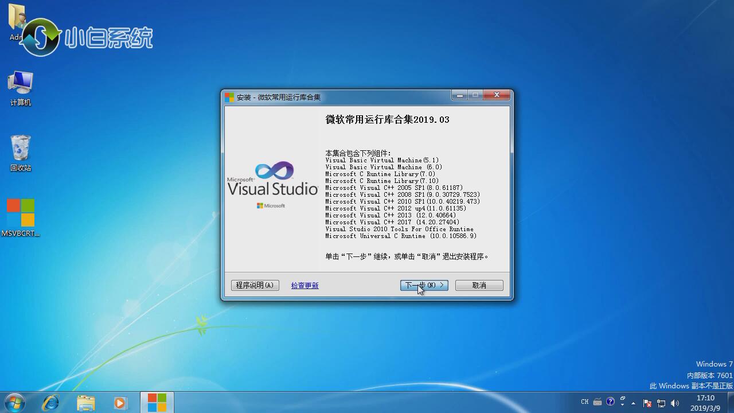The height and width of the screenshot is (413, 734).
Task: Close the installer window
Action: tap(497, 95)
